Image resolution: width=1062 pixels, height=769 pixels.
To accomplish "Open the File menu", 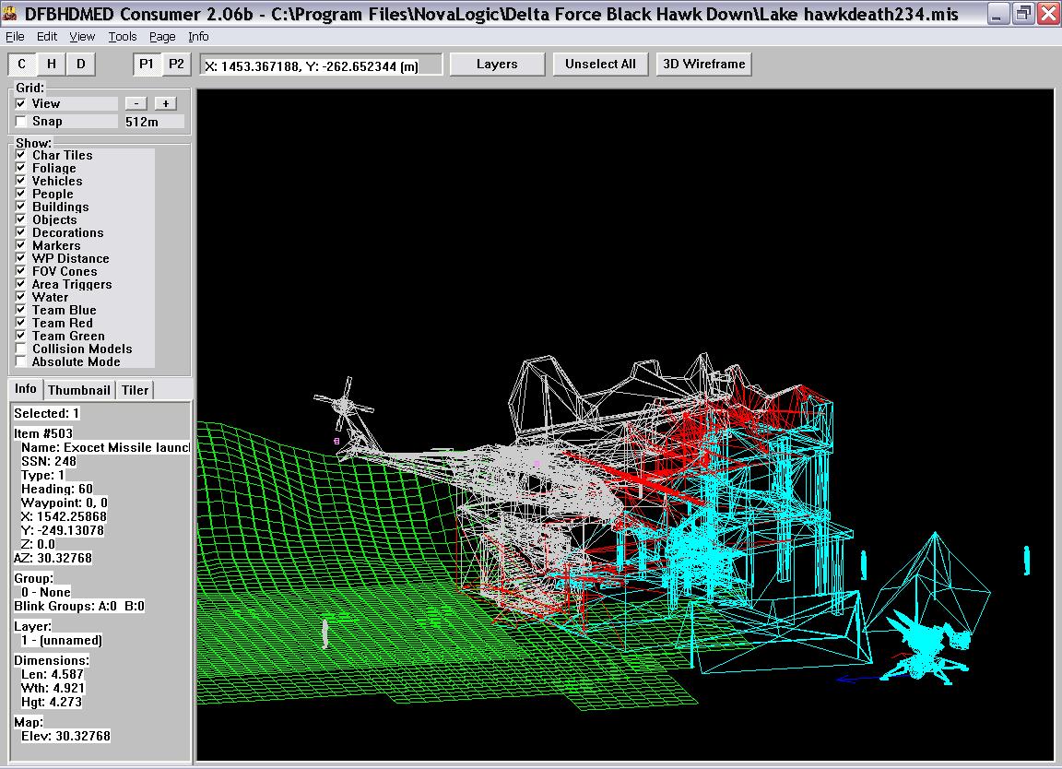I will [15, 37].
